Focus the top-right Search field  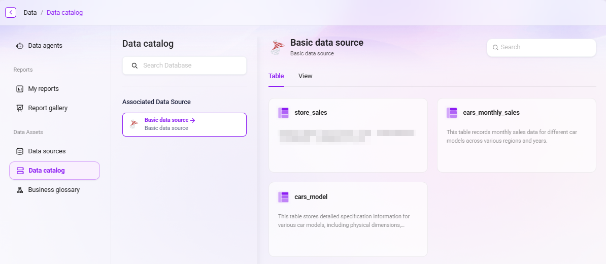[x=542, y=48]
